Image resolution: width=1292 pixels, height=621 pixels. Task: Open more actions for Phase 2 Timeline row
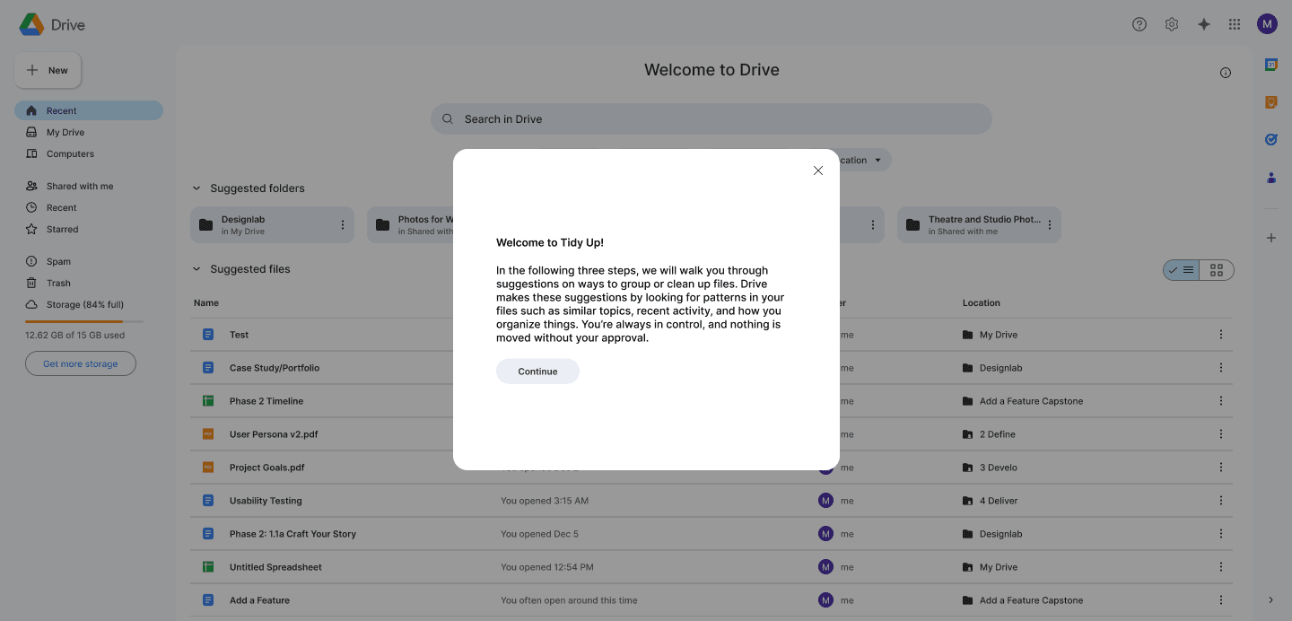(1221, 401)
